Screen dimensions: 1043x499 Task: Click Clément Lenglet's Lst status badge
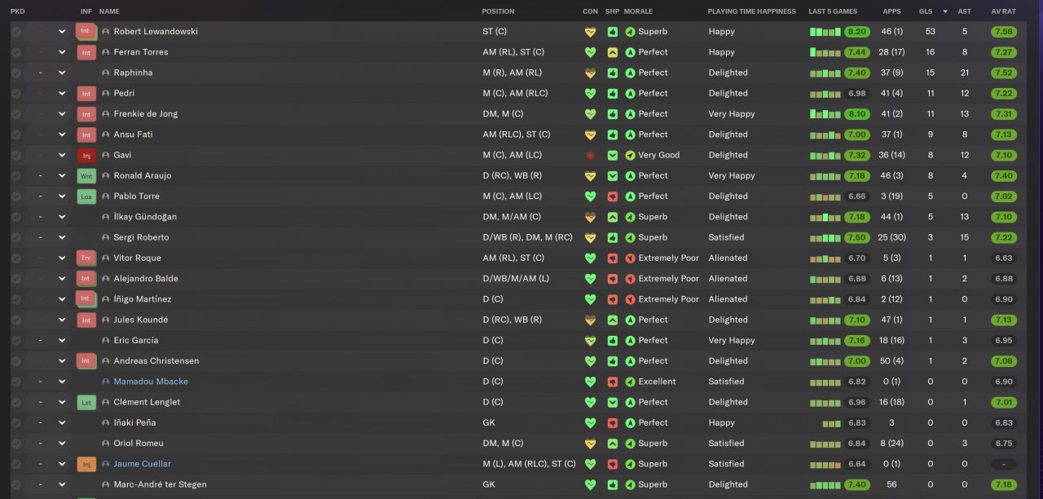coord(86,402)
